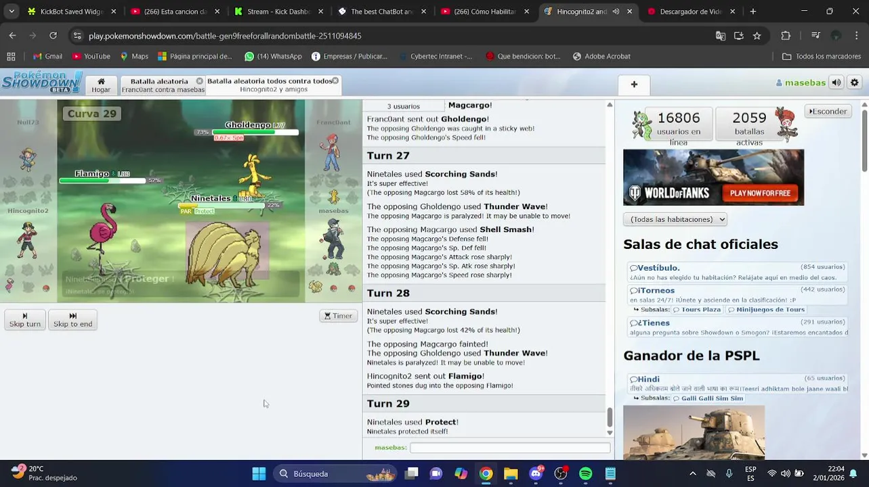Screen dimensions: 869x487
Task: Switch to Descargador de Video tab
Action: 684,11
